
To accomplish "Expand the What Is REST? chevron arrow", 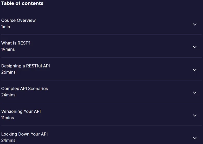I will (195, 47).
